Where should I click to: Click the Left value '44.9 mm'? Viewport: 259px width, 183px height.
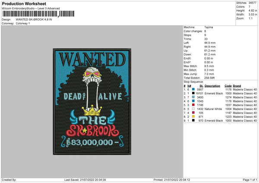click(x=210, y=43)
